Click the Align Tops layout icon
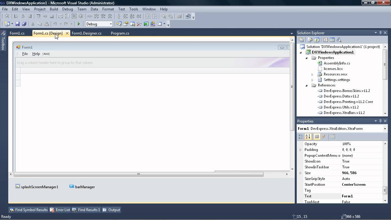This screenshot has width=391, height=220. [38, 16]
